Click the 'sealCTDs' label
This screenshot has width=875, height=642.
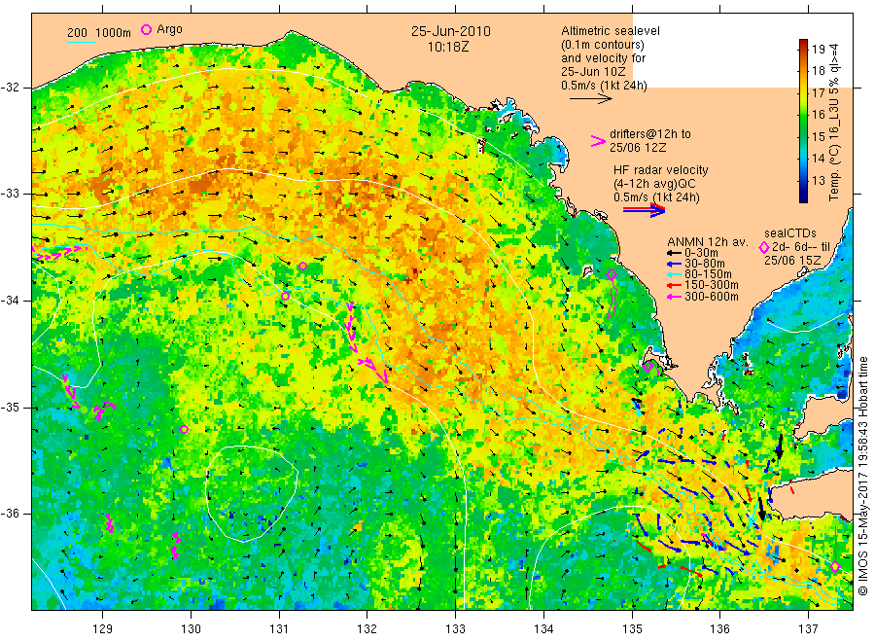pos(790,233)
